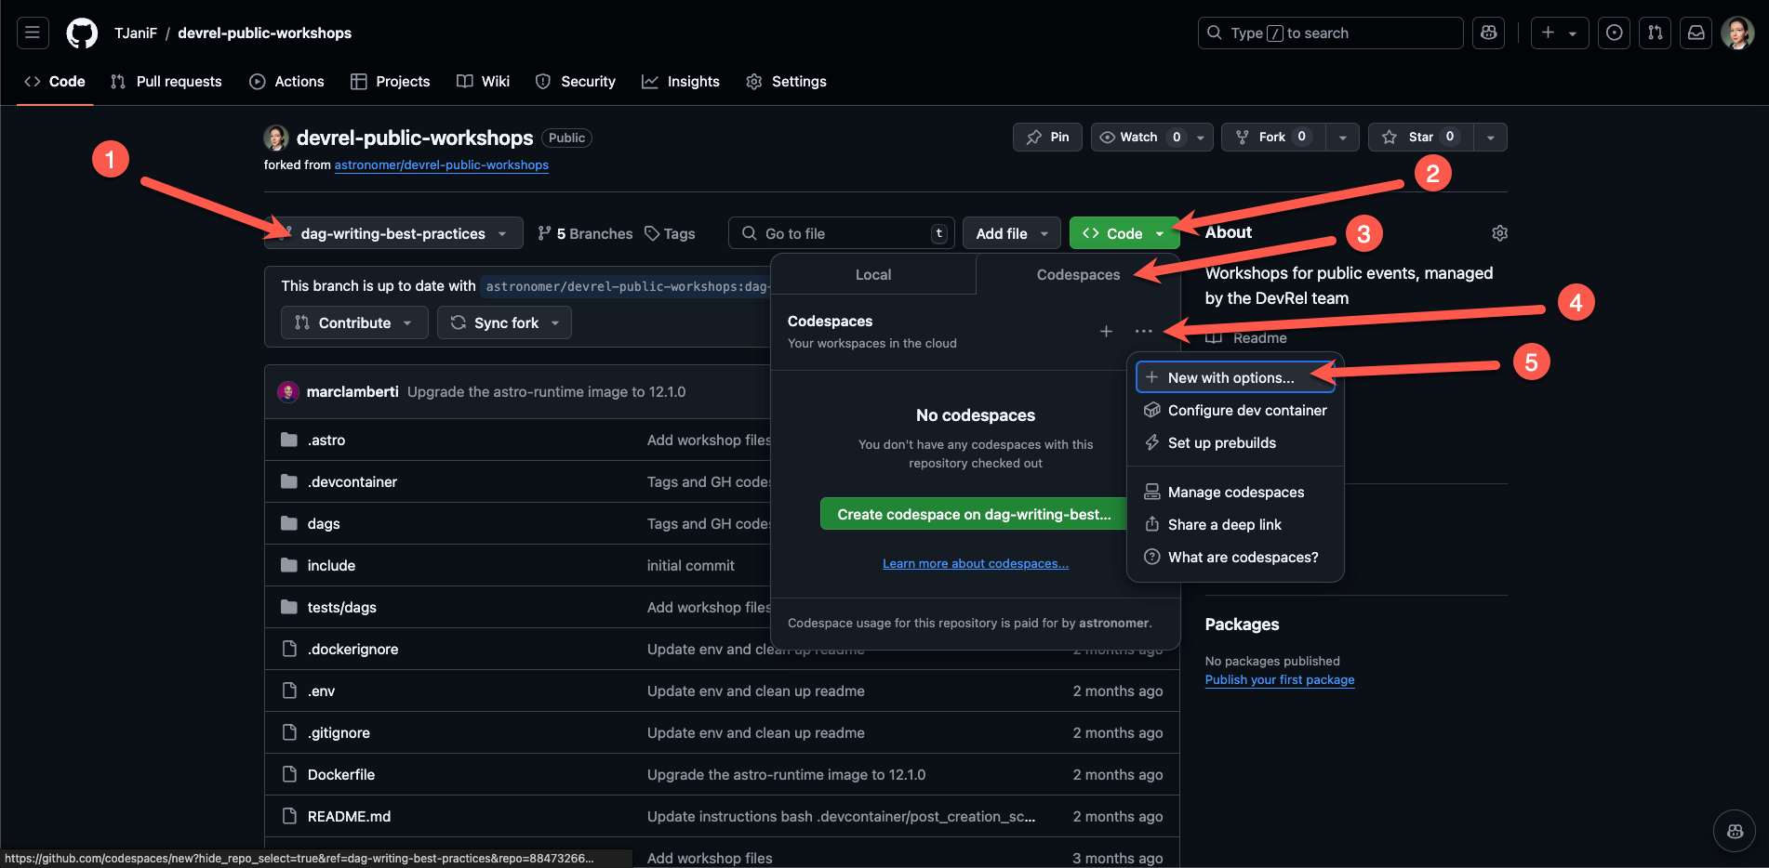The image size is (1769, 868).
Task: Open the README.md file
Action: click(350, 816)
